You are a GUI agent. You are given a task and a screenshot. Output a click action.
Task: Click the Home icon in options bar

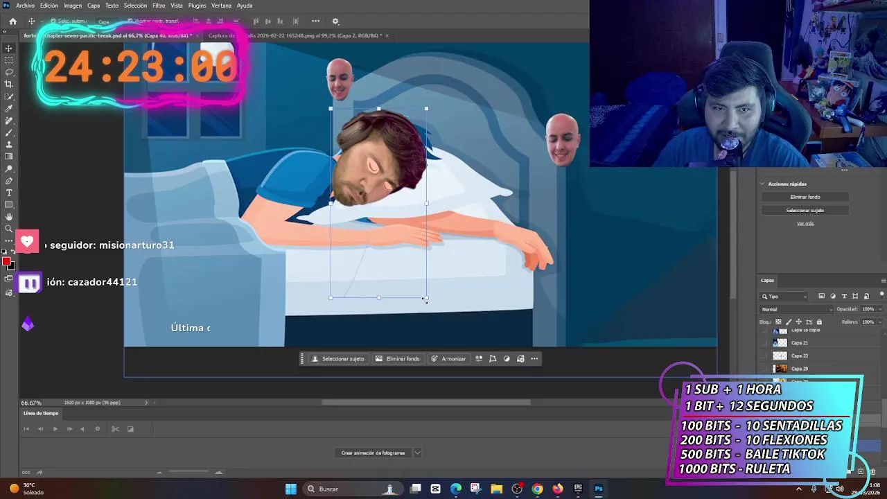pyautogui.click(x=12, y=21)
